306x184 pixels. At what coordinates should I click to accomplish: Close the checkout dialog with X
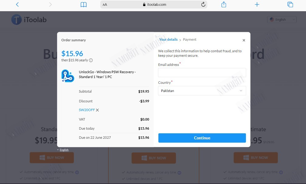(x=244, y=40)
